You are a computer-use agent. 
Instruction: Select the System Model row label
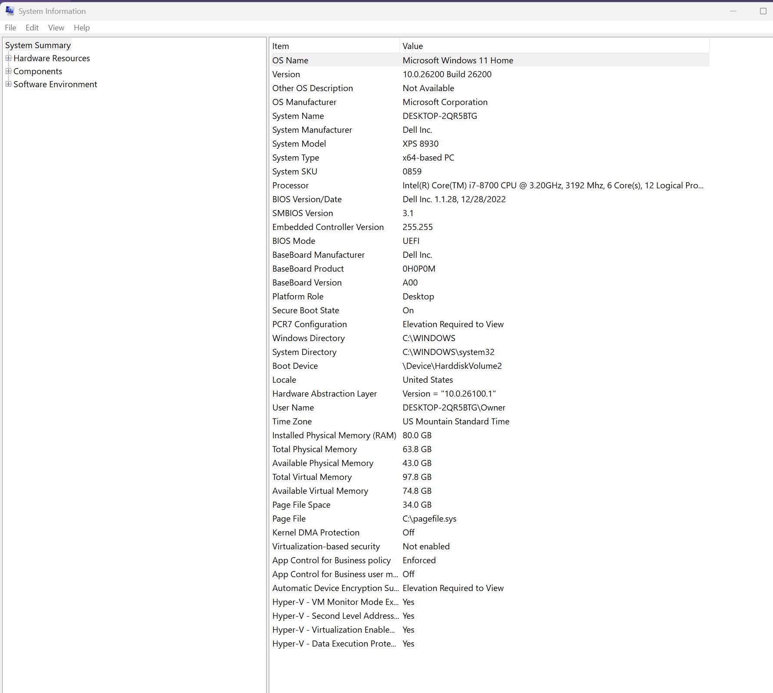tap(299, 144)
